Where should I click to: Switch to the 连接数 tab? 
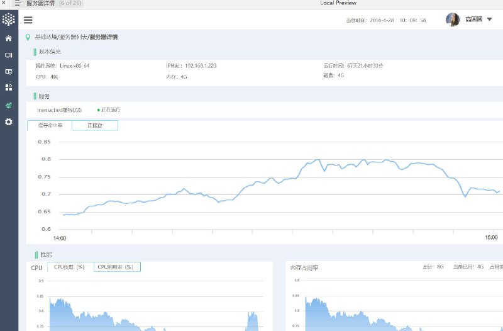point(95,125)
